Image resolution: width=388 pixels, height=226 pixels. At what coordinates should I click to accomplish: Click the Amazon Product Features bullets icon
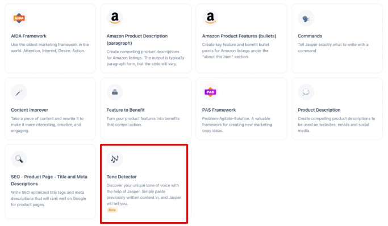coord(210,18)
